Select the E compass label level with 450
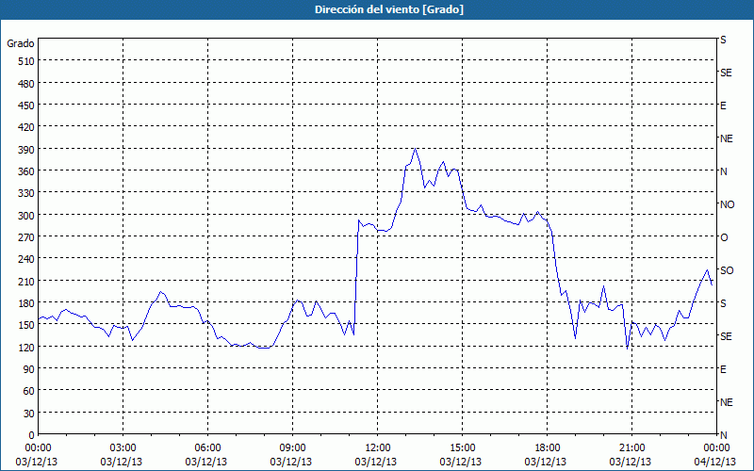Viewport: 754px width, 471px height. click(723, 106)
